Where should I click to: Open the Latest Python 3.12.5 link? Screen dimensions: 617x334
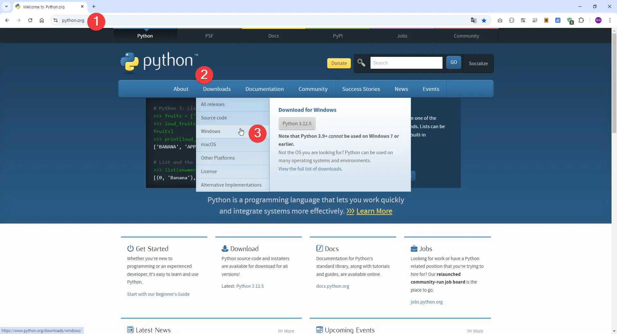coord(250,286)
